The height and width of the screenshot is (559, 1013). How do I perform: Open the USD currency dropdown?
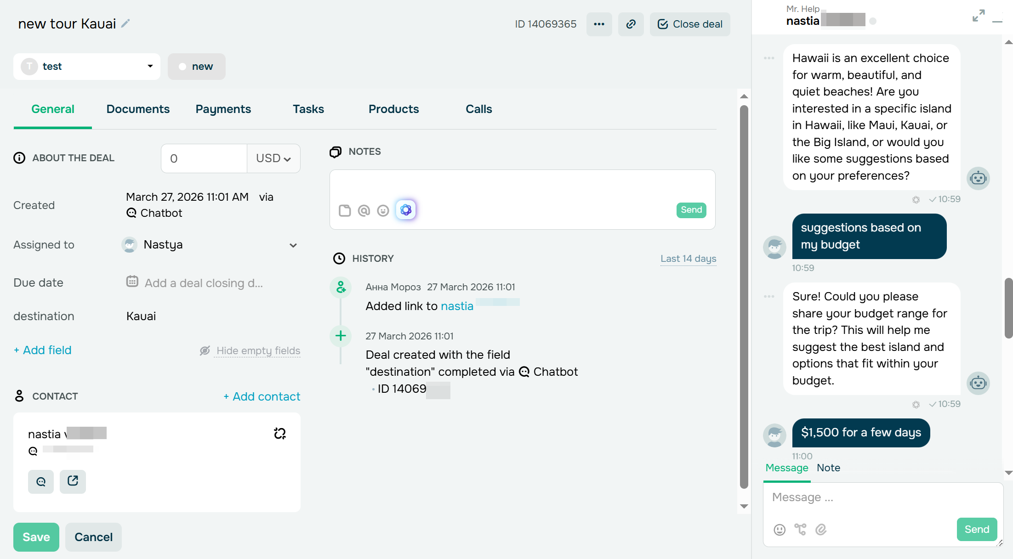(x=273, y=158)
